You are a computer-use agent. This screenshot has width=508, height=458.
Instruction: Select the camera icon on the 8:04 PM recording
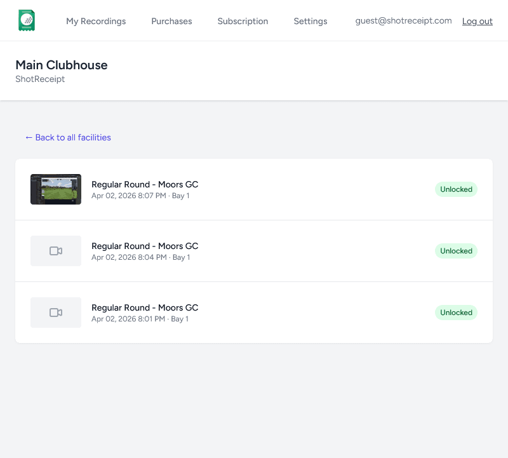[x=56, y=250]
